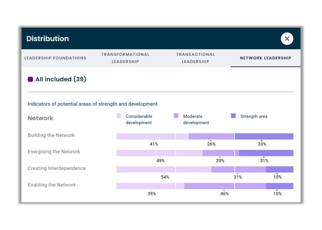Click the Creating Interdependence label

click(x=57, y=168)
